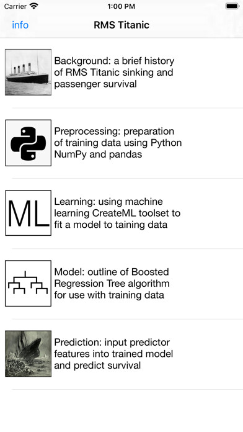
Task: Click the Wi-Fi signal status icon
Action: [x=34, y=6]
